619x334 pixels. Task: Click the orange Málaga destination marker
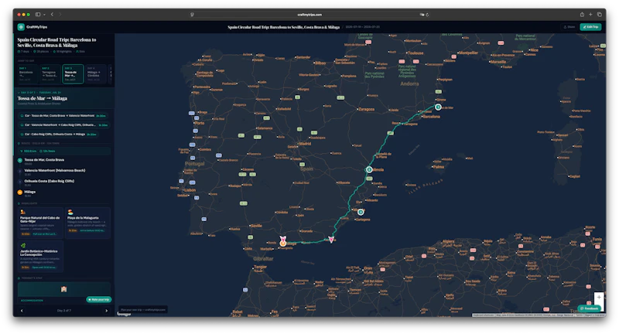(283, 244)
